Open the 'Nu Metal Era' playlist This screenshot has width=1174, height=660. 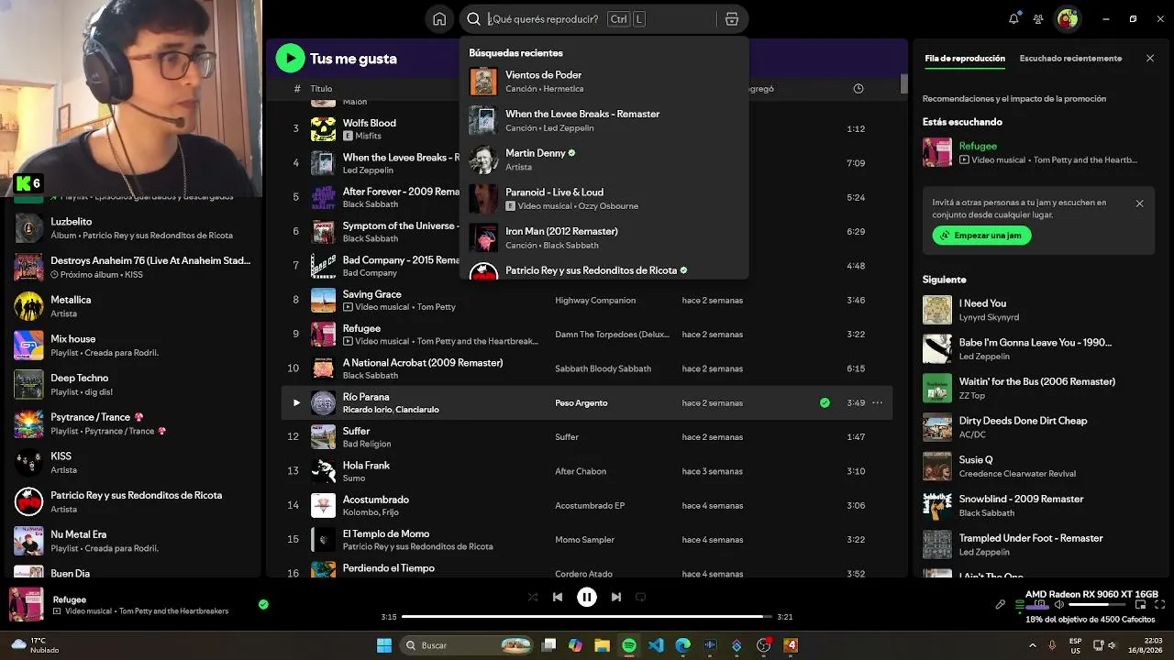click(133, 541)
